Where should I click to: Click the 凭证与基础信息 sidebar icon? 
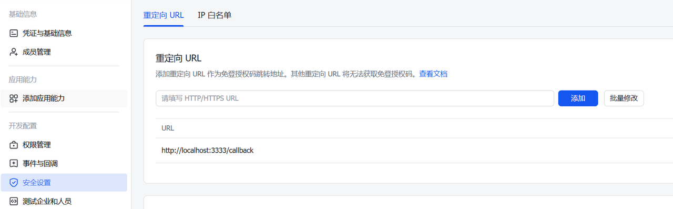coord(14,33)
